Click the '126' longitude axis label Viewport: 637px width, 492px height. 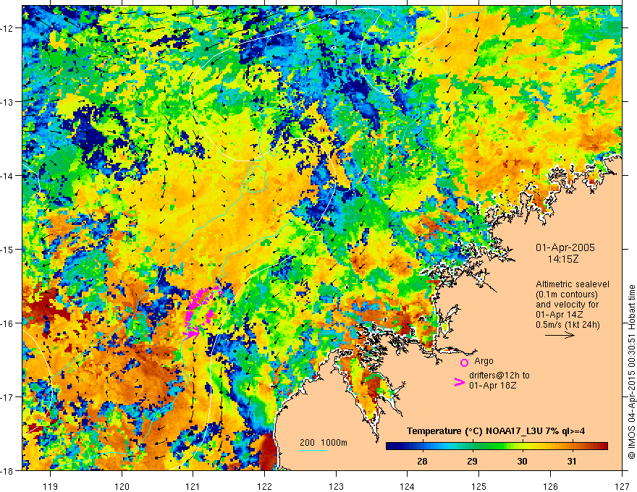[x=550, y=486]
